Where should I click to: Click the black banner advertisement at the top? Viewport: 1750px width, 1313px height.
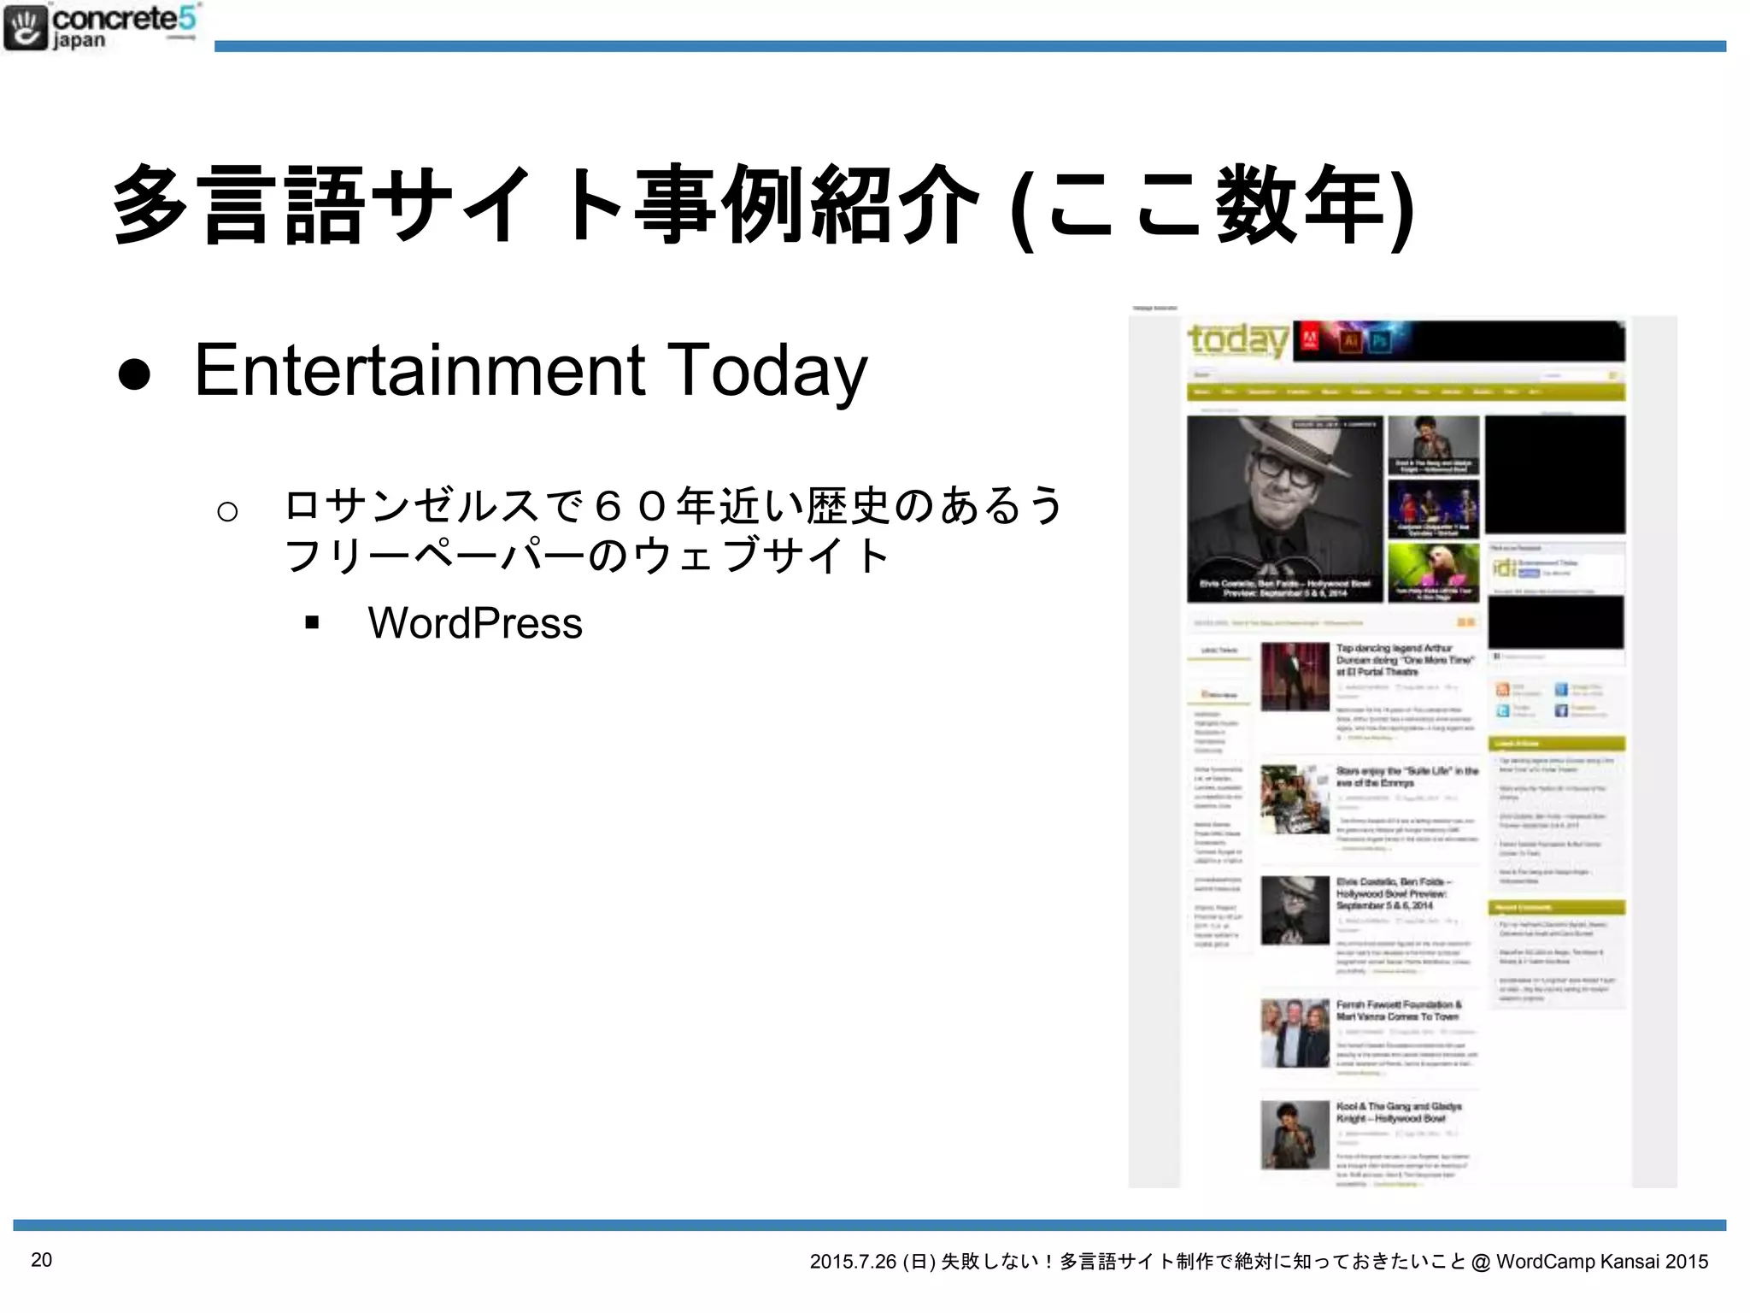[x=1459, y=341]
